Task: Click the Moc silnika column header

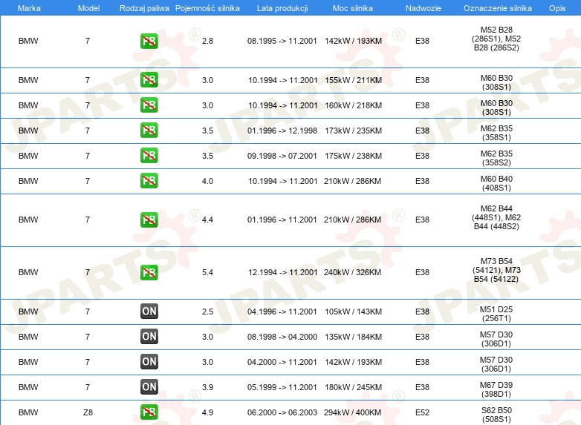Action: 353,7
